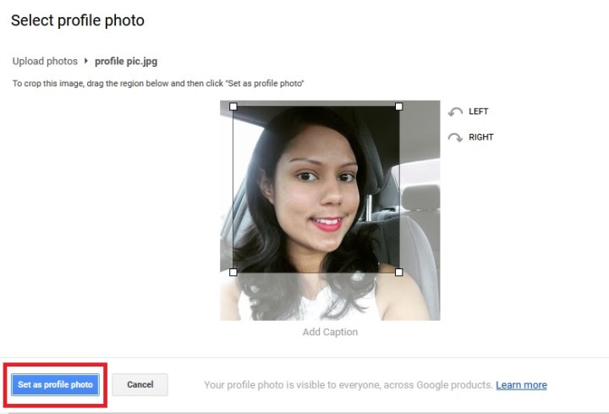Click the RIGHT rotation label
The image size is (609, 414).
[480, 137]
